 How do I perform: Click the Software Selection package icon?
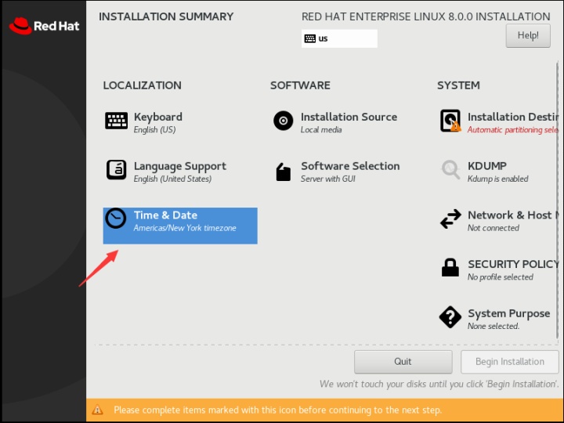283,172
